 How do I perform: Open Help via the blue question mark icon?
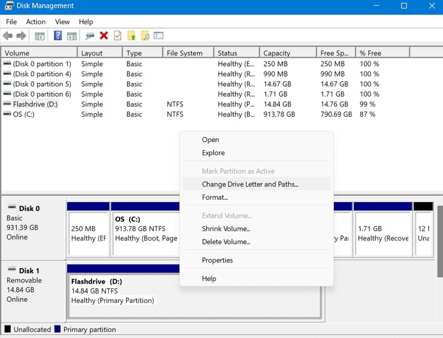[58, 35]
